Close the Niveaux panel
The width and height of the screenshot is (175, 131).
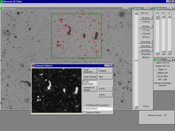coord(174,9)
